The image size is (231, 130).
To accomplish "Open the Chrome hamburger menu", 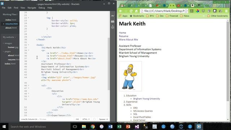I will pos(226,11).
